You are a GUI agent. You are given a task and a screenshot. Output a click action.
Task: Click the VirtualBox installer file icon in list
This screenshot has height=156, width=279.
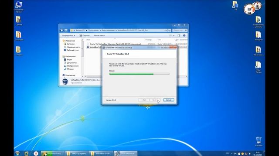click(88, 47)
